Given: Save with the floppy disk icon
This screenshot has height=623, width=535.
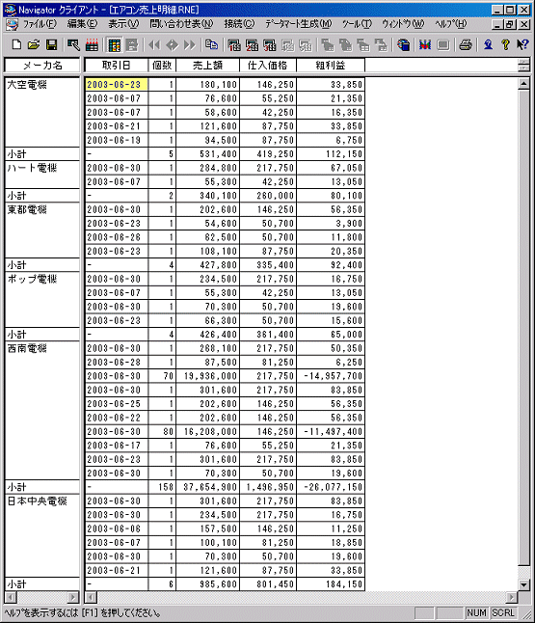Looking at the screenshot, I should pyautogui.click(x=52, y=45).
